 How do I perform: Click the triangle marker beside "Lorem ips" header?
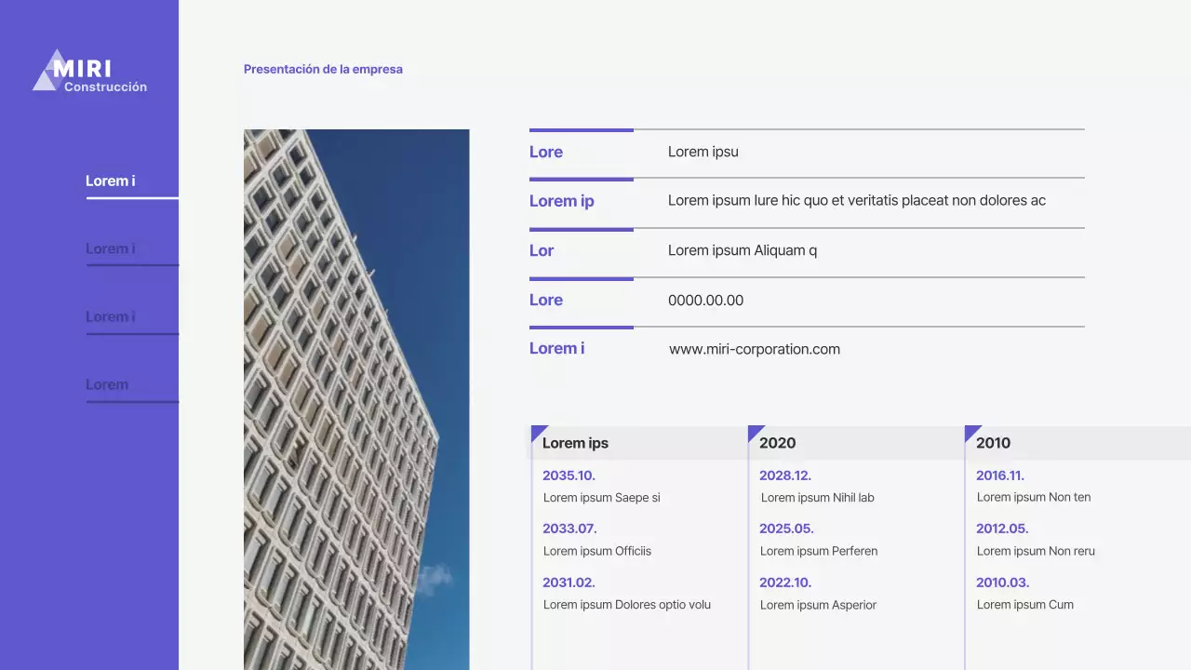pyautogui.click(x=537, y=431)
